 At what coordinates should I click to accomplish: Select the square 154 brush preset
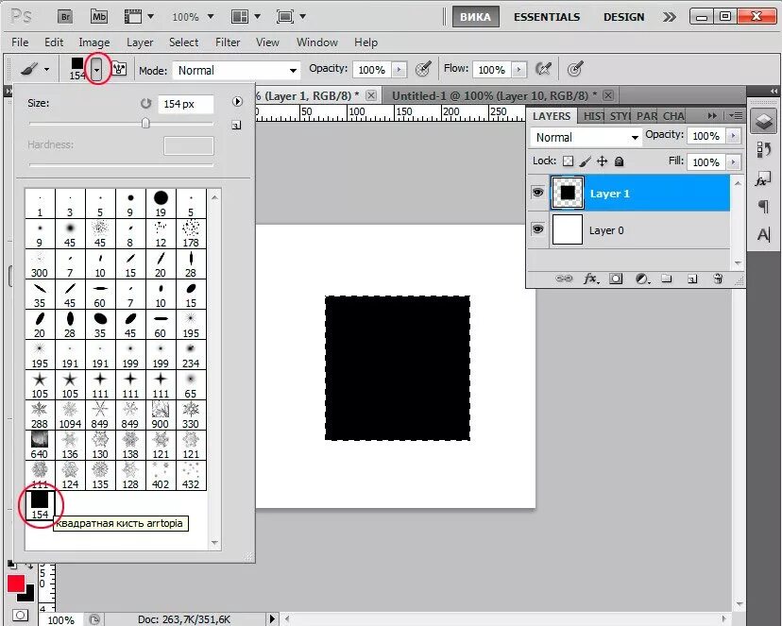click(40, 505)
